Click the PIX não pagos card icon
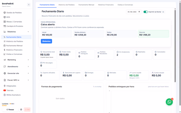181x113 pixels. (41, 63)
